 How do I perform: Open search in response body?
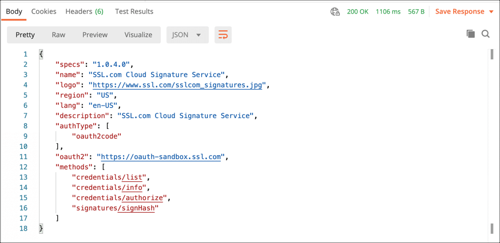tap(486, 34)
